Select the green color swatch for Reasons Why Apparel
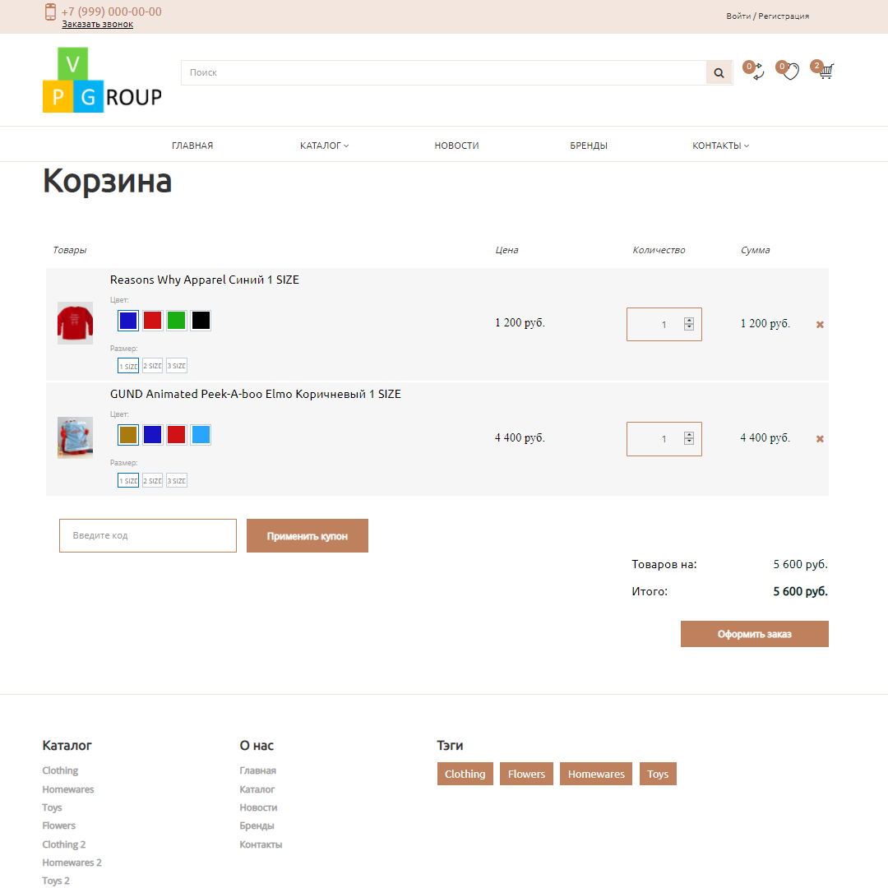 [176, 320]
